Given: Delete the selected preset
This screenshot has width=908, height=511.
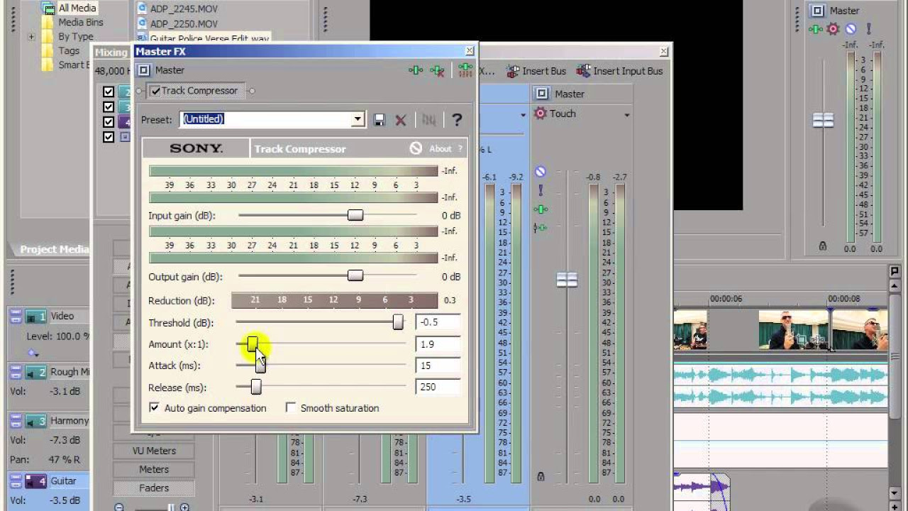Looking at the screenshot, I should (x=400, y=119).
